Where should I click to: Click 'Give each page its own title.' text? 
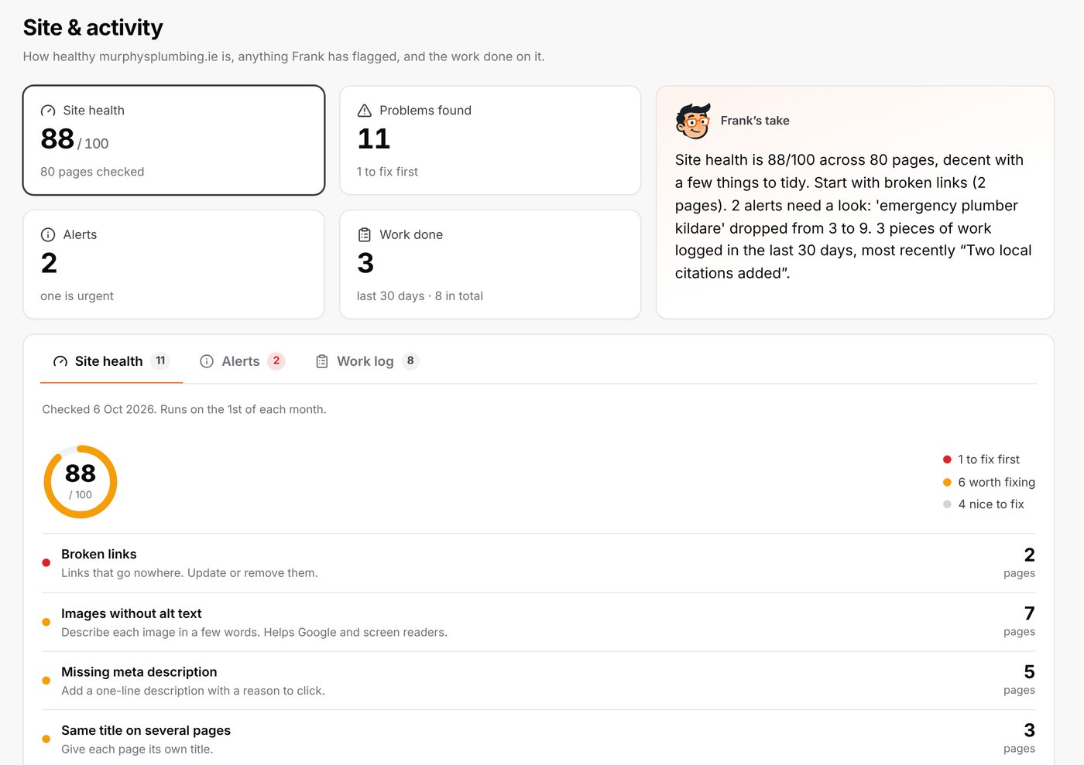coord(137,750)
